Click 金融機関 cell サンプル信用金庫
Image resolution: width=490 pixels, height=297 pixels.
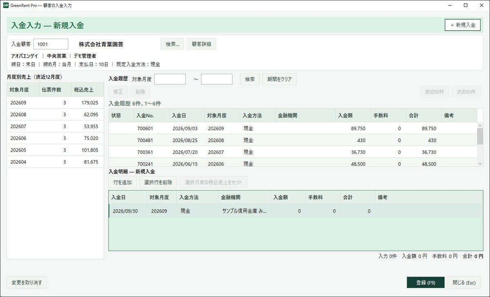tap(244, 211)
